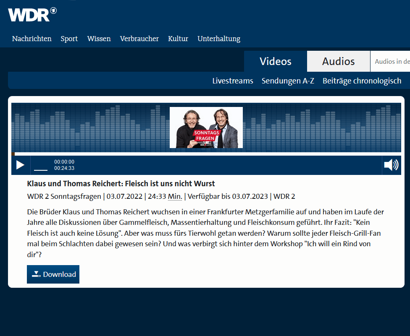The height and width of the screenshot is (336, 410).
Task: Click the underlined Min. abbreviation
Action: click(x=175, y=196)
